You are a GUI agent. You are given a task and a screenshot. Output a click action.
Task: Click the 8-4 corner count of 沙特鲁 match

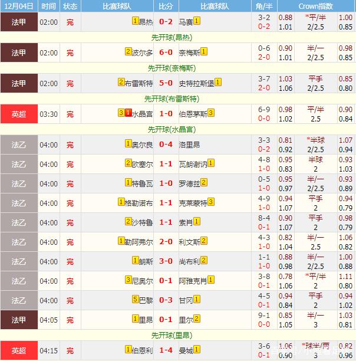(264, 218)
